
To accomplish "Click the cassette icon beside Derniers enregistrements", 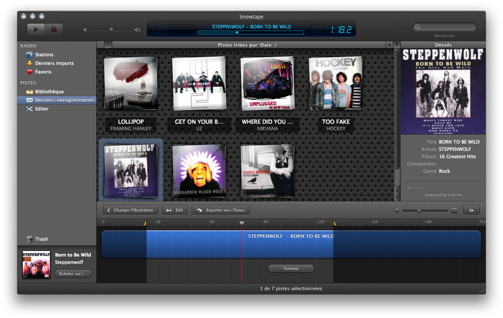I will point(30,100).
